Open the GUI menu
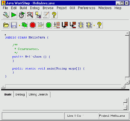 pos(72,8)
